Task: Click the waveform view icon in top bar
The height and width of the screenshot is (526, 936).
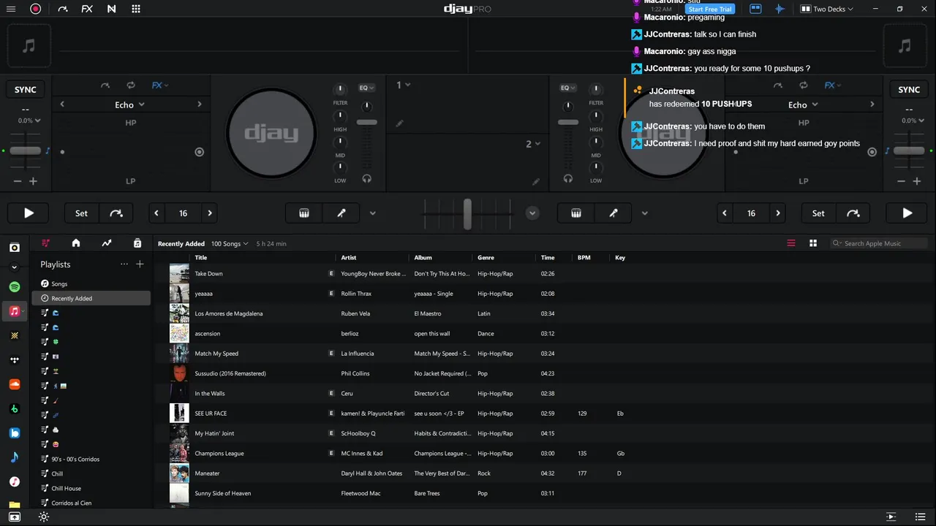Action: coord(780,9)
